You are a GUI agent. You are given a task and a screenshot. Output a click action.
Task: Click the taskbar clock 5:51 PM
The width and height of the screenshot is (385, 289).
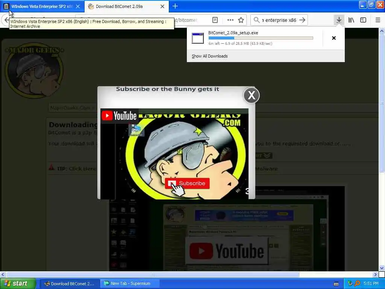tap(371, 283)
